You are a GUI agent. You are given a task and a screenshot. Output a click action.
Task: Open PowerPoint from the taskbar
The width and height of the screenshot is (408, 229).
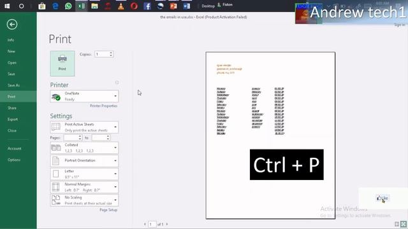click(173, 6)
